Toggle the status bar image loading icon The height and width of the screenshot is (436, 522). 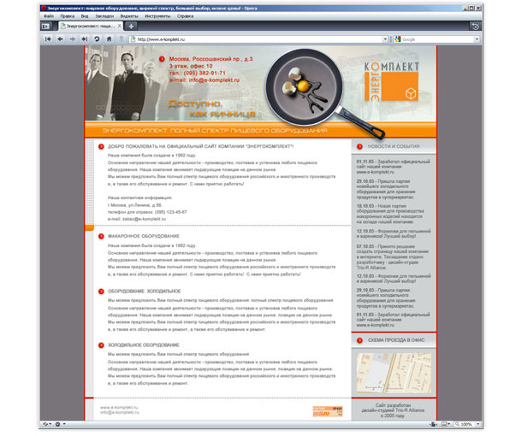[x=444, y=424]
